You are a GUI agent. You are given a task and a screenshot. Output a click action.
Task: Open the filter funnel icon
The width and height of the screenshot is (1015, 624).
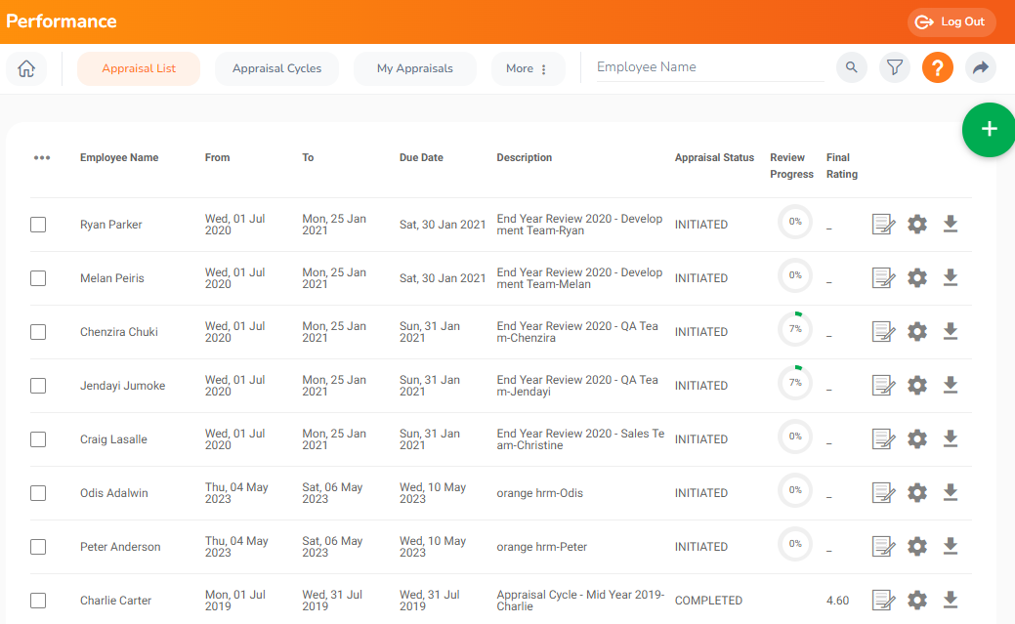click(895, 67)
